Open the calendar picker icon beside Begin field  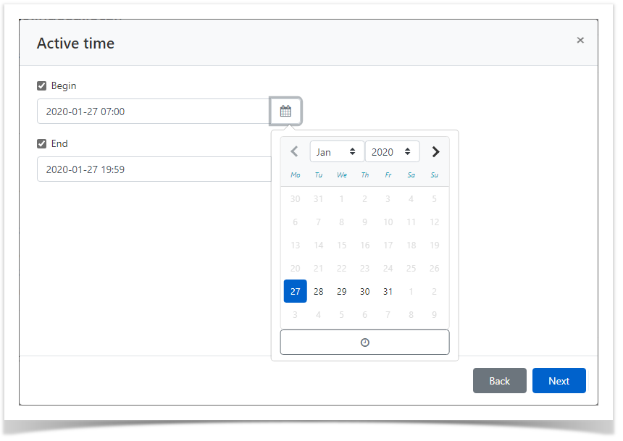(x=285, y=111)
